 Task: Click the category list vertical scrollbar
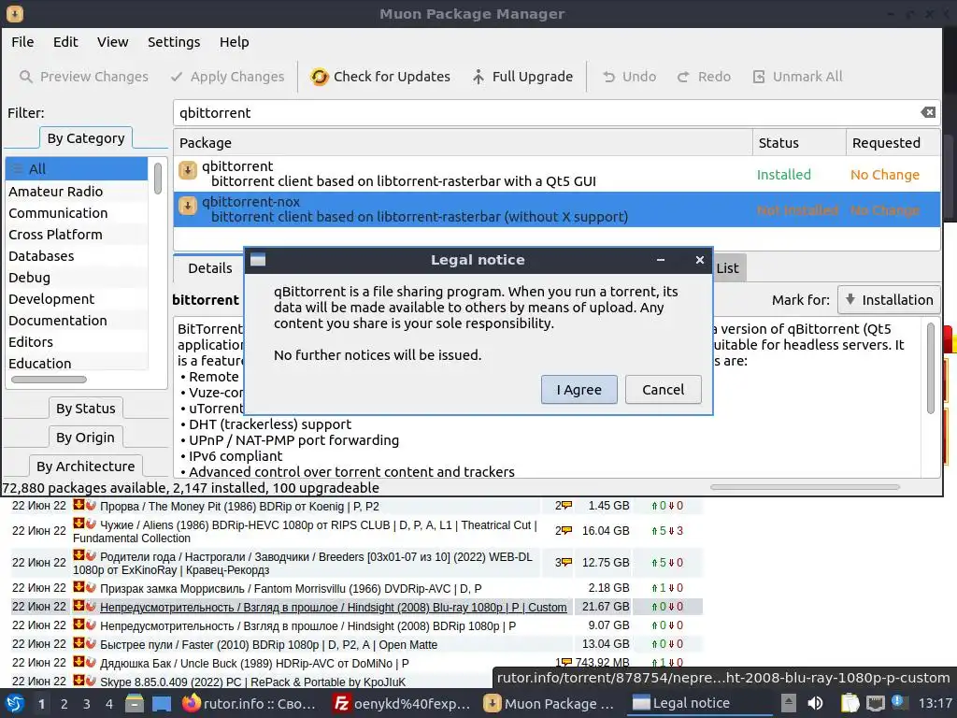coord(157,179)
